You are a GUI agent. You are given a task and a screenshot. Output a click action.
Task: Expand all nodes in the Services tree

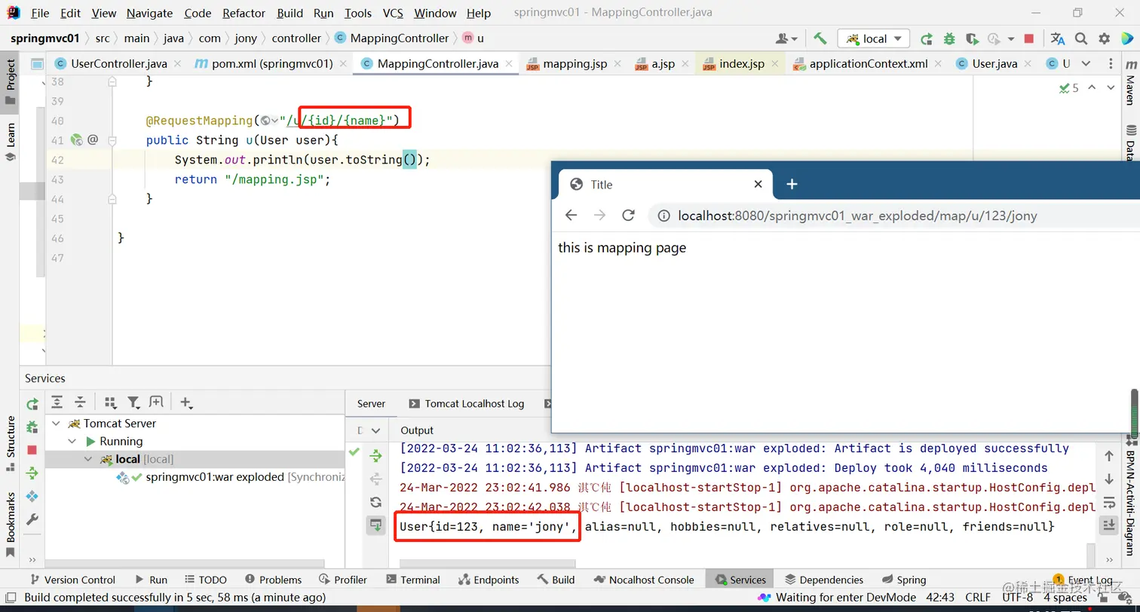coord(57,402)
